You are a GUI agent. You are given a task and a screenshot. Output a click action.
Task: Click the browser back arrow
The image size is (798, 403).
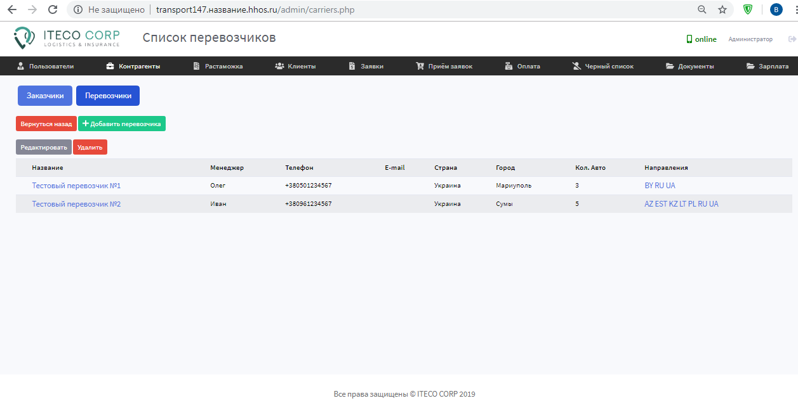coord(12,10)
